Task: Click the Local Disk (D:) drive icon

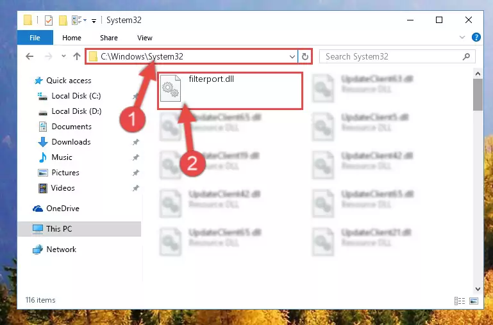Action: coord(43,112)
